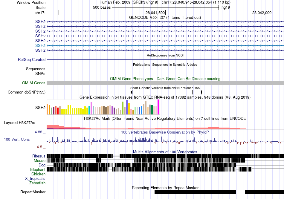Click the RepeatMasker track label
The image size is (284, 199).
point(33,192)
